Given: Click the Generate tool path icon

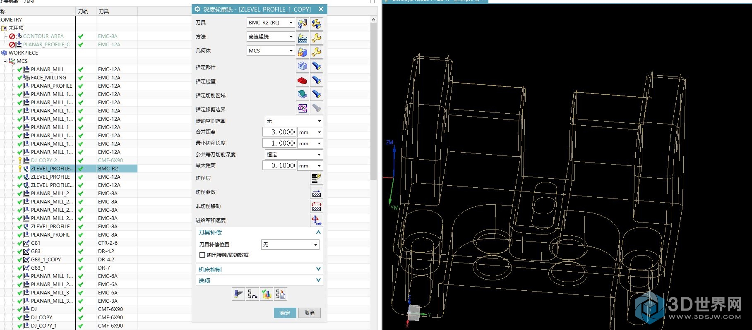Looking at the screenshot, I should pos(238,294).
